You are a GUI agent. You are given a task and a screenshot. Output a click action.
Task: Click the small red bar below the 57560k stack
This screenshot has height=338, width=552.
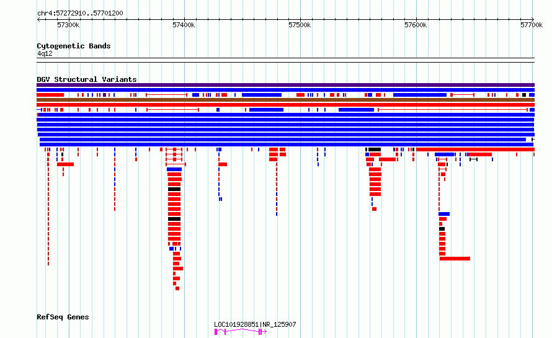[x=374, y=209]
